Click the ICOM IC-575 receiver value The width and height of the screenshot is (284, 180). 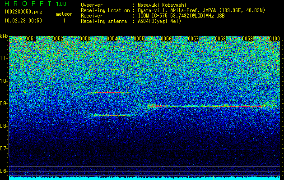(181, 16)
